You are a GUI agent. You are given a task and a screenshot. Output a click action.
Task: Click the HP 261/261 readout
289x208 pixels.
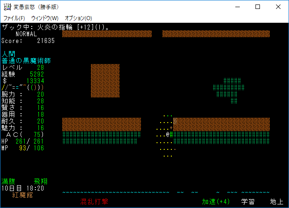23,141
